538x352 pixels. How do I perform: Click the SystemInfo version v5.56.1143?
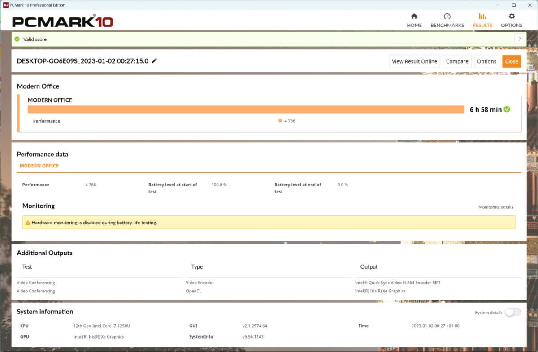tap(253, 336)
